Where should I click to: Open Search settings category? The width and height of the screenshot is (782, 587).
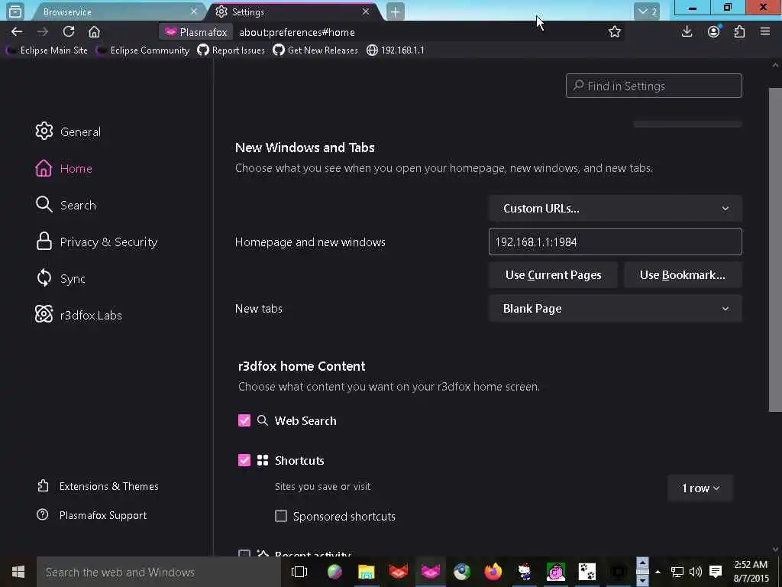coord(66,205)
